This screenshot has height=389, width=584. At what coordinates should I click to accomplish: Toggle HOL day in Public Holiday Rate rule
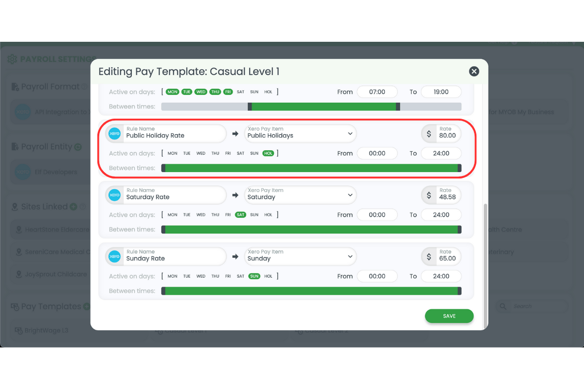268,153
